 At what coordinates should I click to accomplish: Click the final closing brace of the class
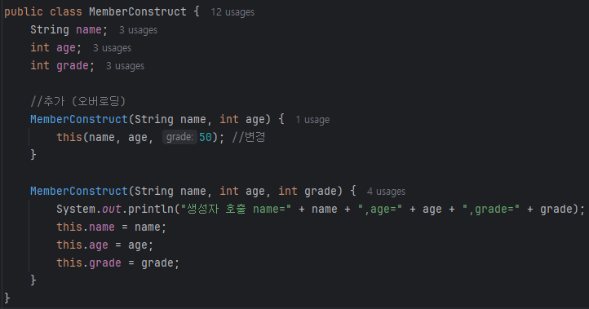point(7,298)
